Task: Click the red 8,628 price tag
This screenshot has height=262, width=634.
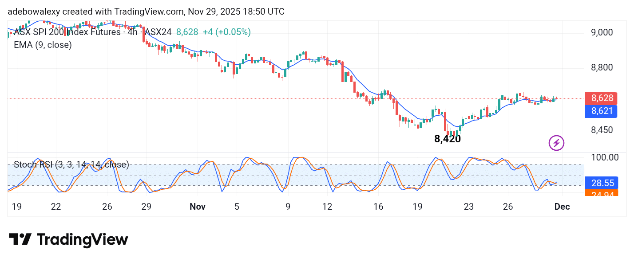Action: click(x=601, y=98)
